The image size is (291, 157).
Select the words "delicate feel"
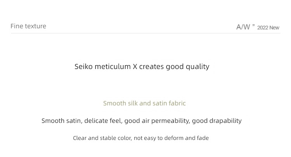point(103,121)
